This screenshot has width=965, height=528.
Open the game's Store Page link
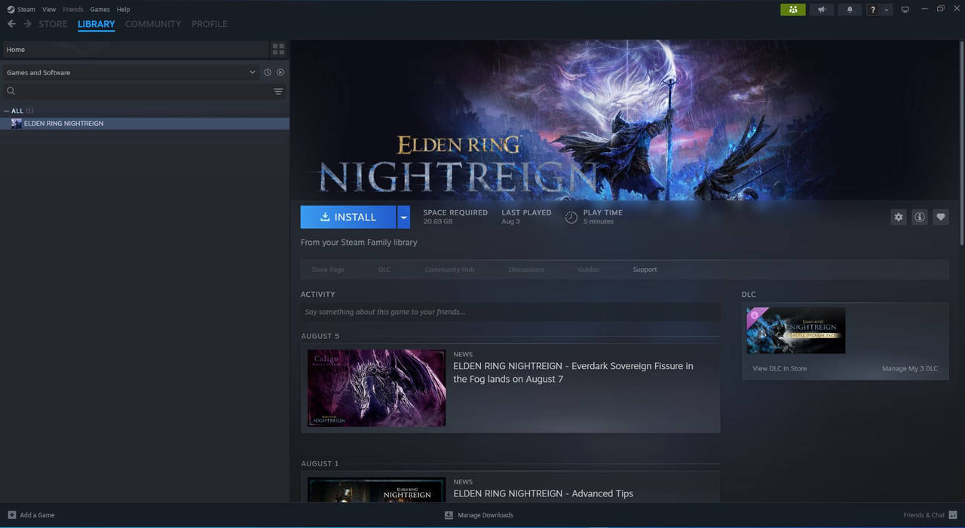point(328,270)
